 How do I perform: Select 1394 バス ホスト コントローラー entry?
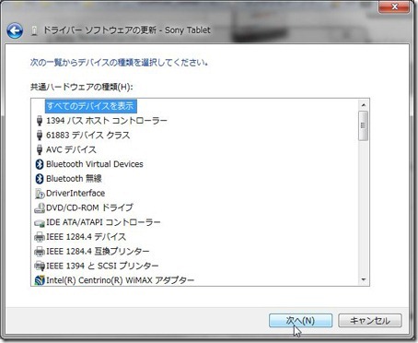click(x=107, y=121)
